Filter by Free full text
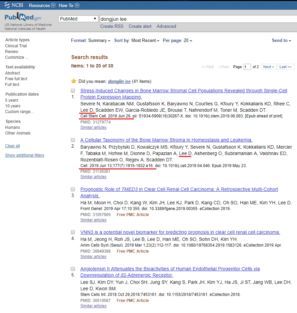297x313 pixels. 16,79
